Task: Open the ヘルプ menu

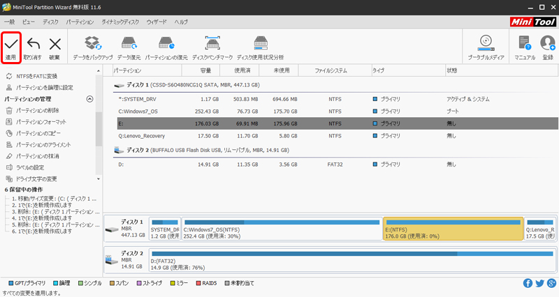Action: click(x=181, y=22)
